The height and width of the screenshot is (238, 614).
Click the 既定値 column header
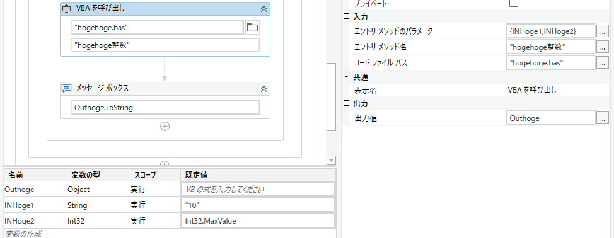coord(258,174)
